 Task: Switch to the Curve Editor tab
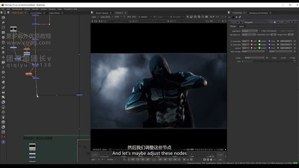coord(36,13)
